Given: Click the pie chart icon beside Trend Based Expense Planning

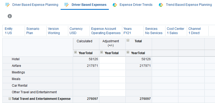Looking at the screenshot, I should (x=161, y=5).
